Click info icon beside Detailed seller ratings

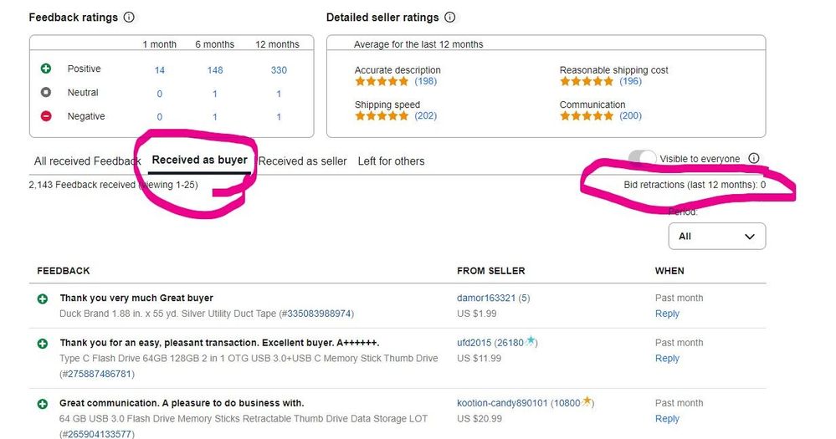450,17
